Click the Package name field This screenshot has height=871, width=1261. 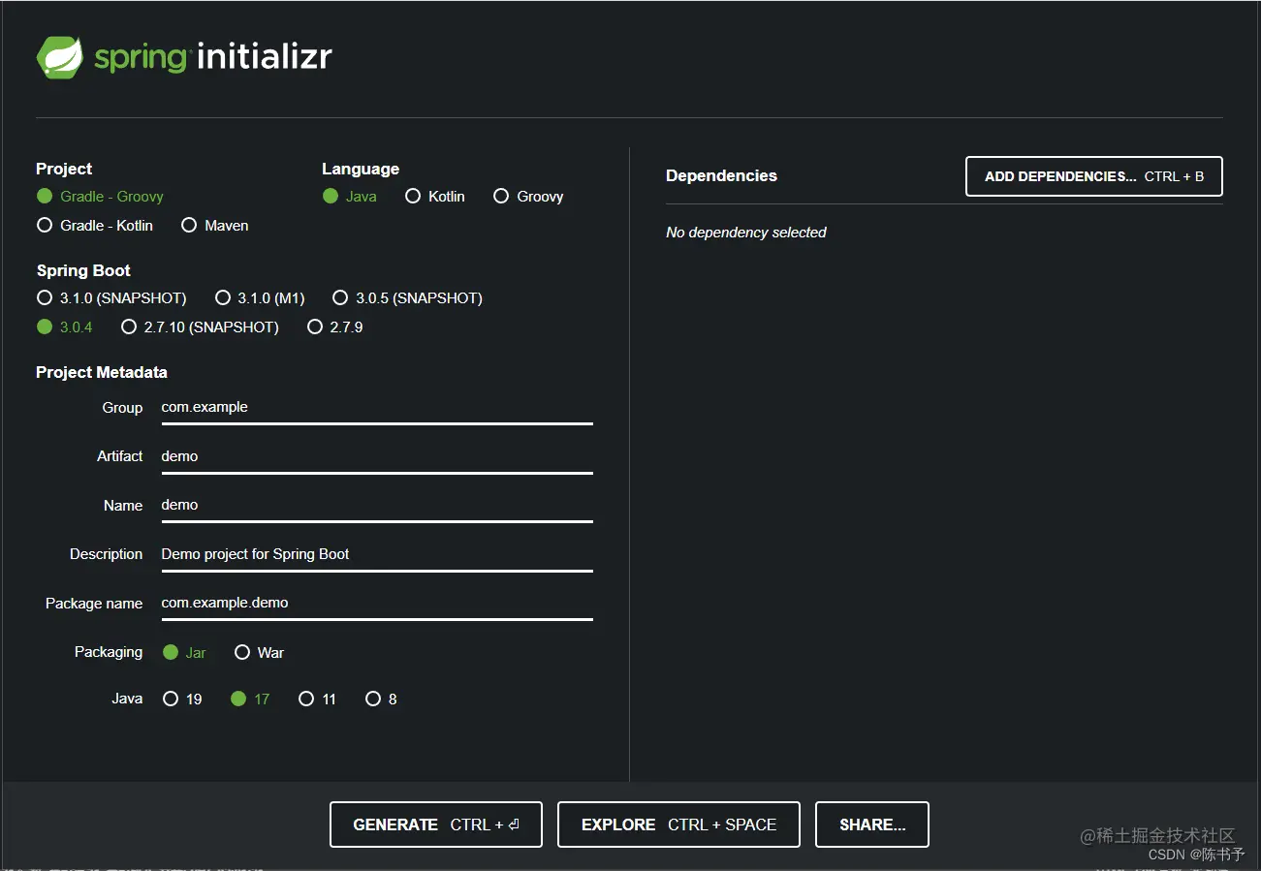pyautogui.click(x=376, y=603)
